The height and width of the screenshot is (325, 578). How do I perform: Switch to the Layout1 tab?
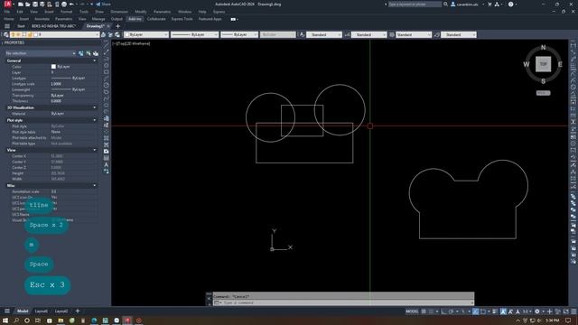point(42,311)
